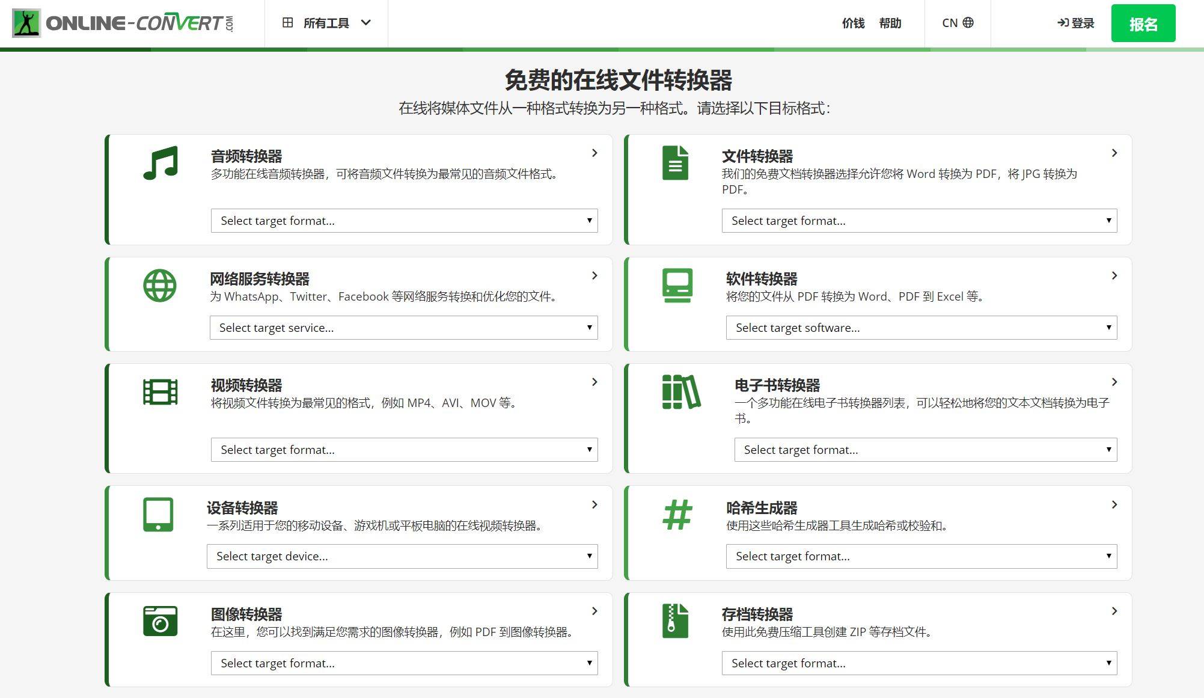Open 视频转换器 via its arrow chevron
1204x698 pixels.
594,382
